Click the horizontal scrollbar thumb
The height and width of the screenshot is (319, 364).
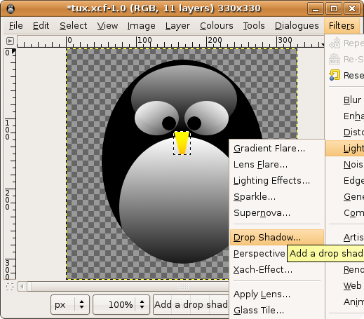pos(128,287)
